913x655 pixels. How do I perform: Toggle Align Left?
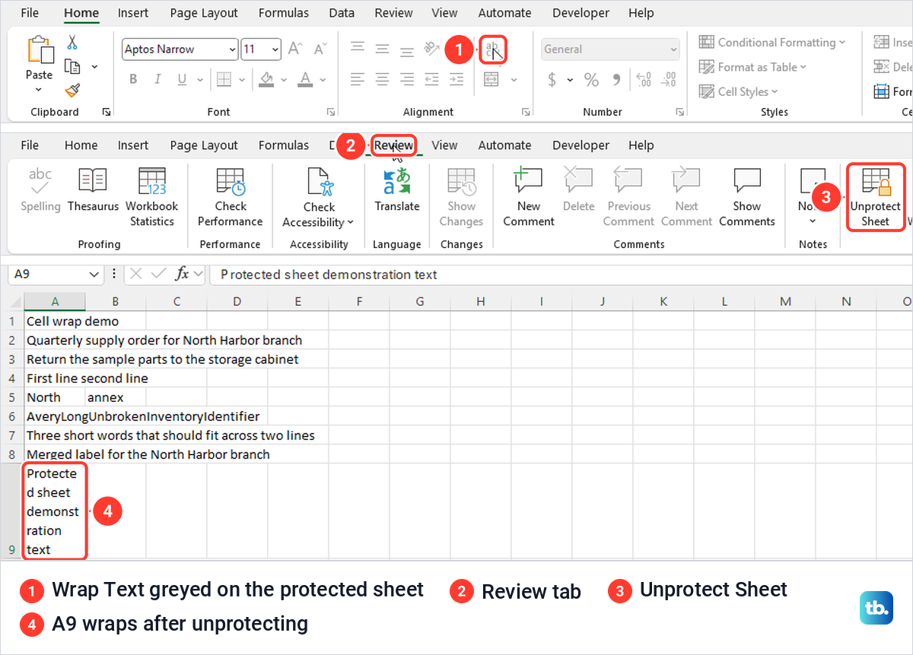pyautogui.click(x=357, y=78)
